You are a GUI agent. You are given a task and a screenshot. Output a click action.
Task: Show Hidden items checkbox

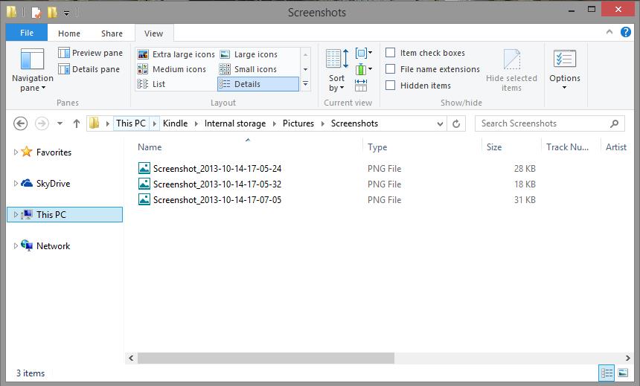[391, 86]
